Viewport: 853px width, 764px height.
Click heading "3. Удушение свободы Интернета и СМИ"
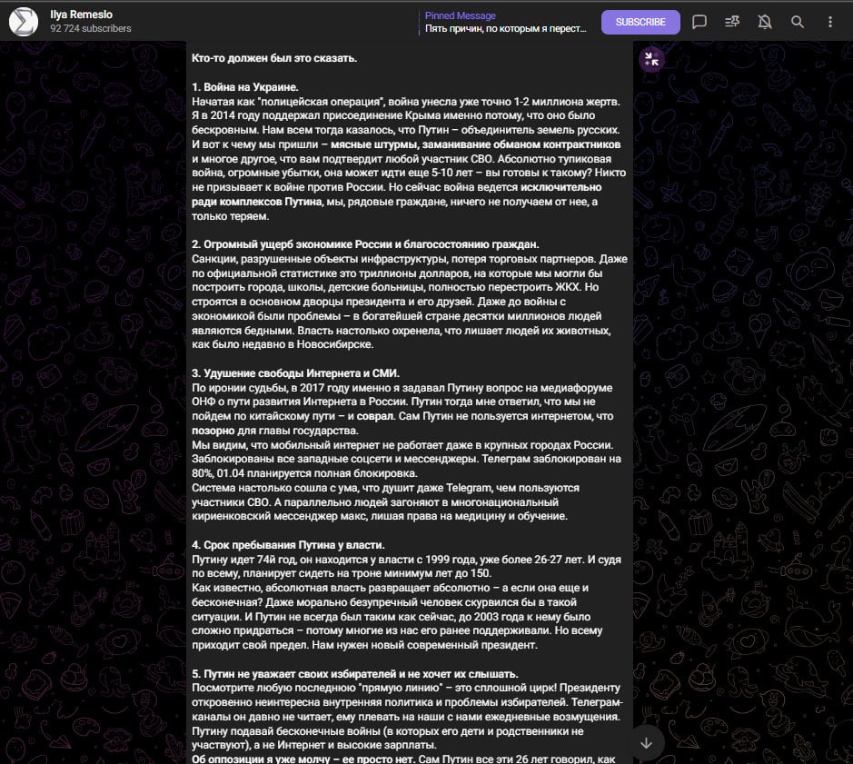(x=295, y=373)
